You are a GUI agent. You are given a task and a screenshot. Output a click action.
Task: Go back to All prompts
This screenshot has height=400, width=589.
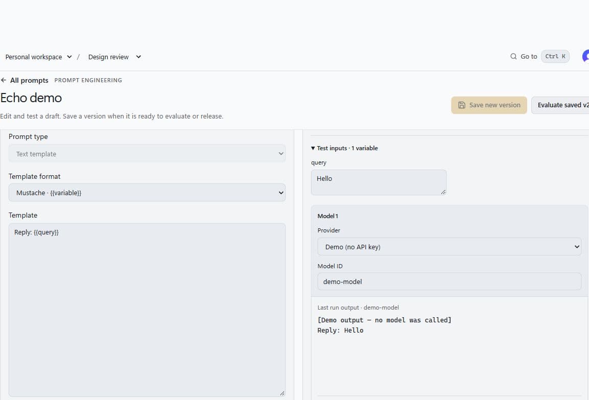[29, 80]
